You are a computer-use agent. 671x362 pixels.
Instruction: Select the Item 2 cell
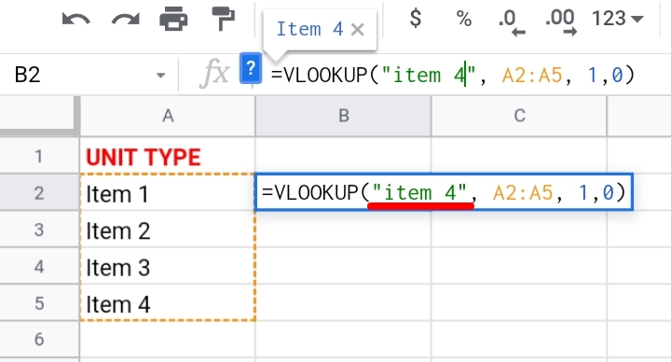pos(168,230)
